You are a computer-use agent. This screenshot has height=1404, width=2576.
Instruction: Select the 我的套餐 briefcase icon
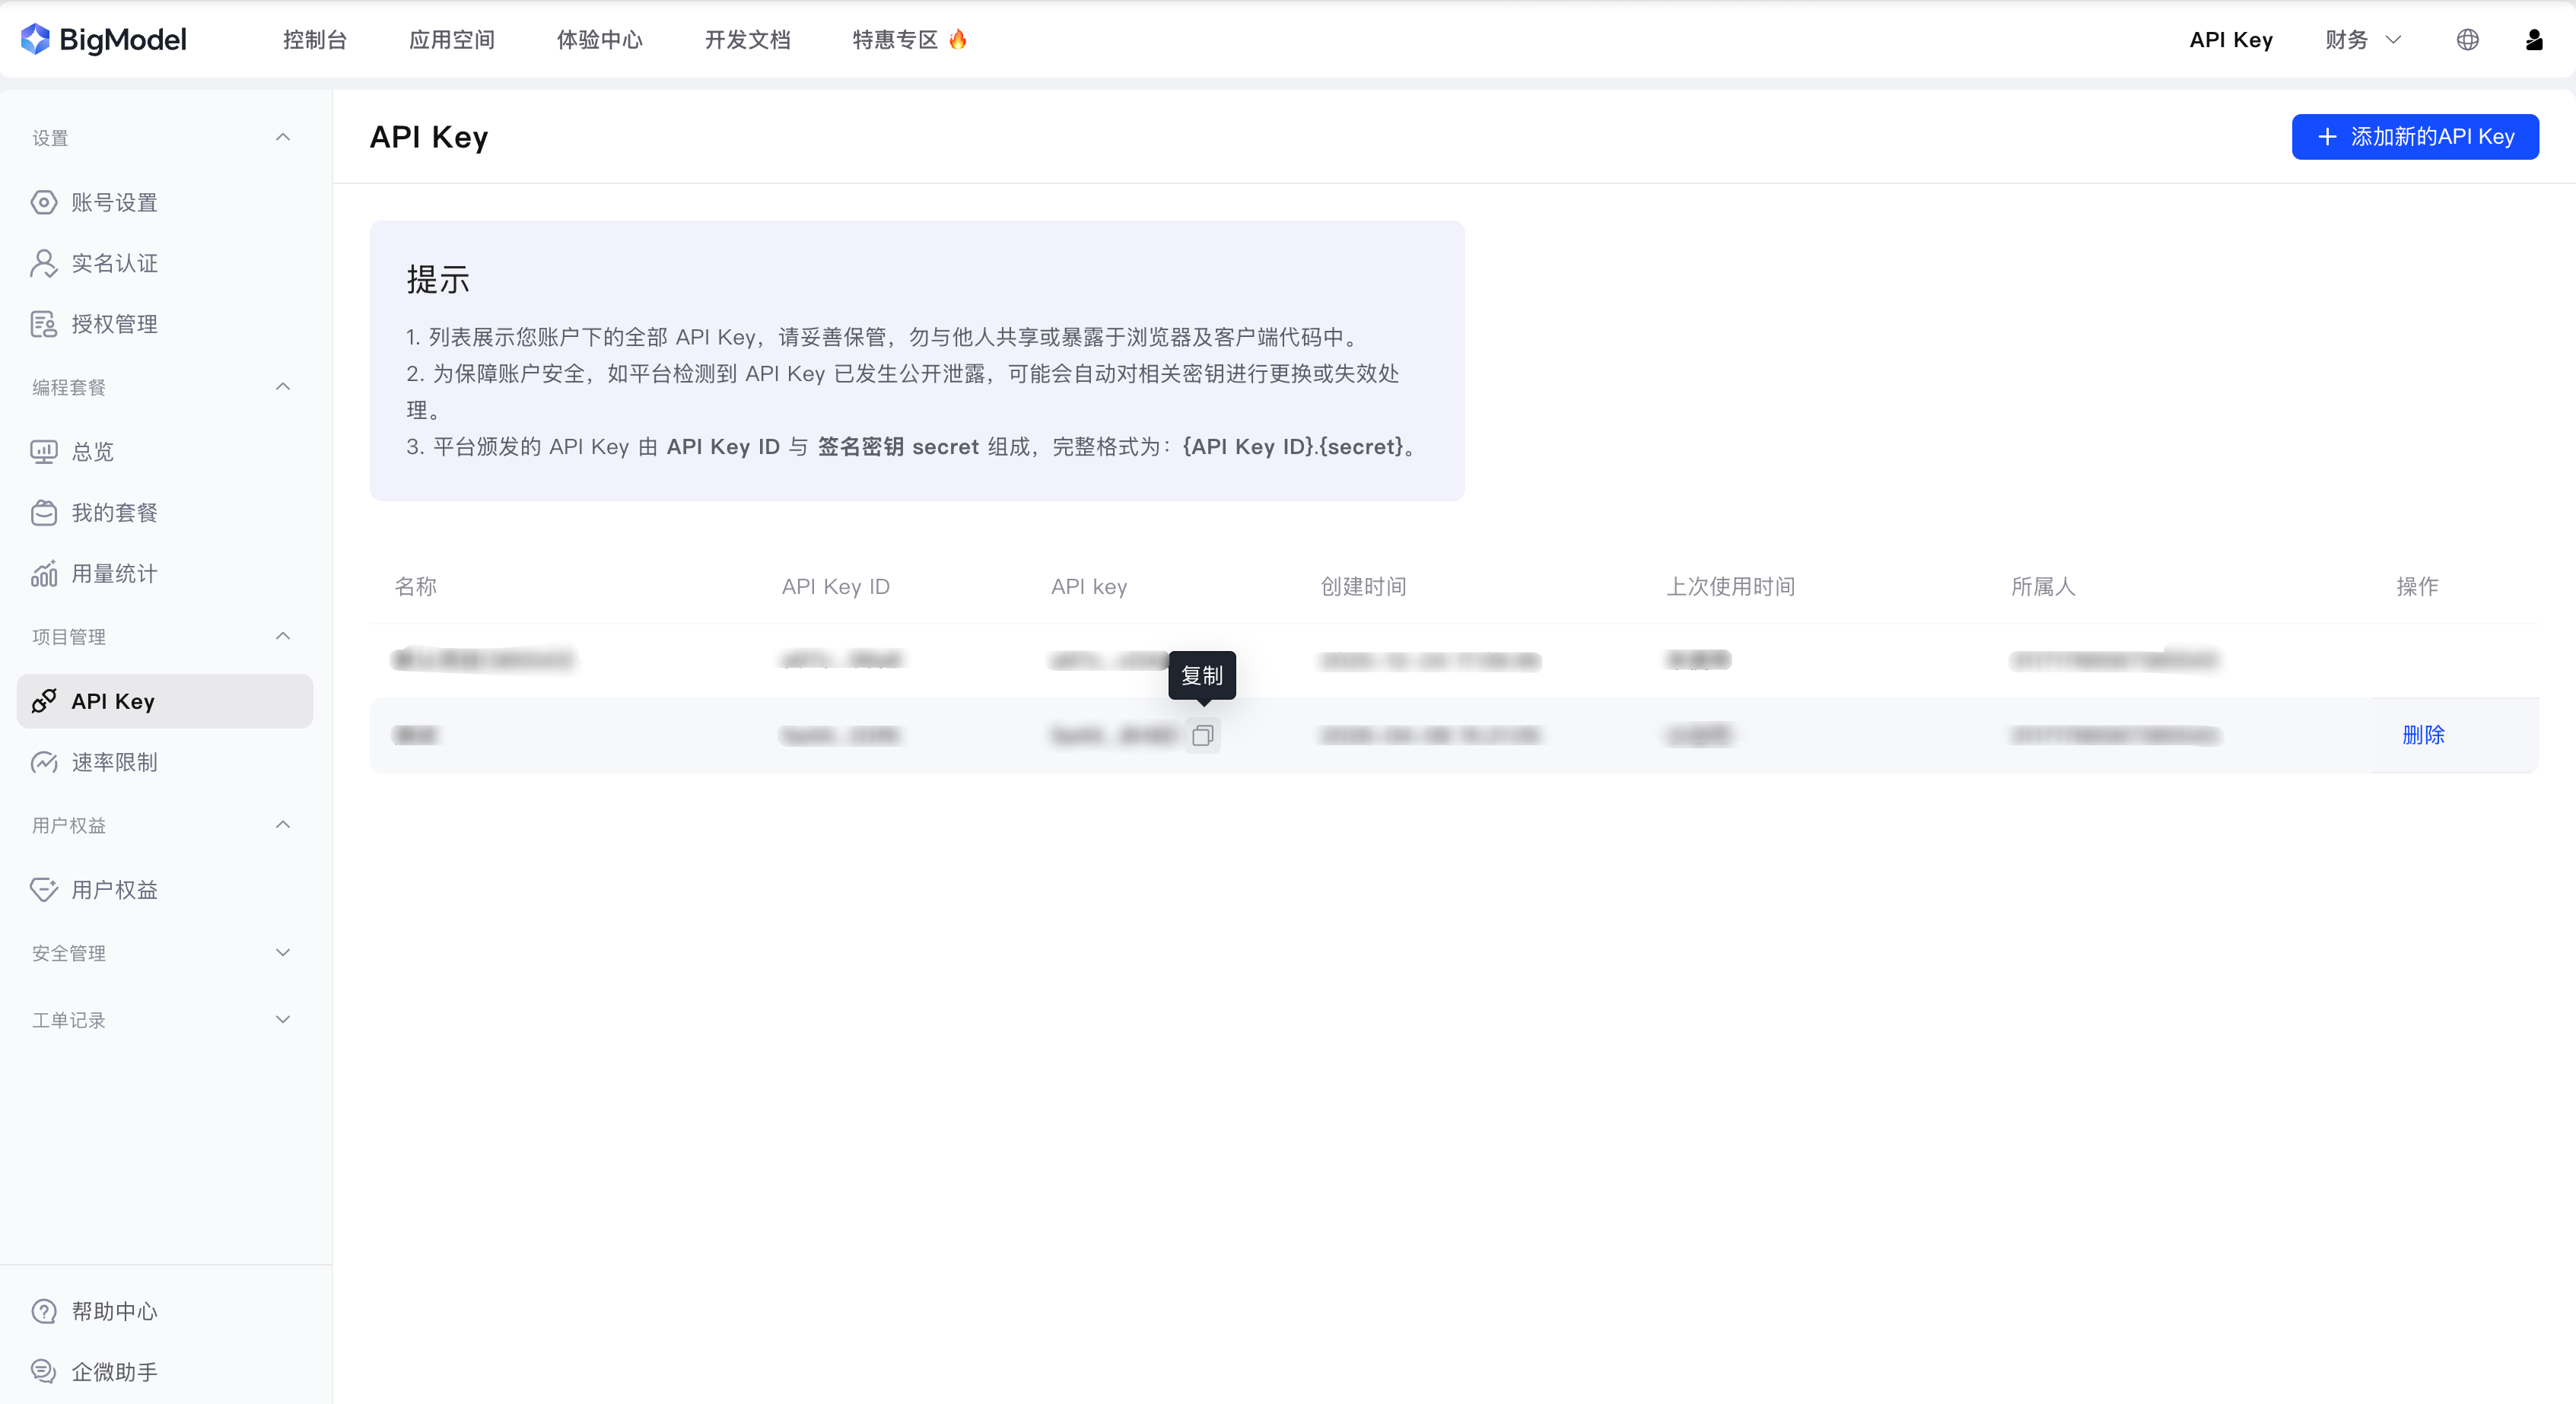[43, 512]
